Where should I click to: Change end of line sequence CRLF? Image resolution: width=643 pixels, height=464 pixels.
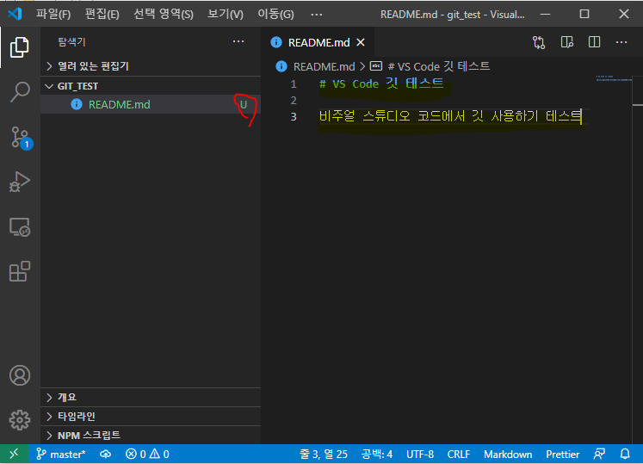[x=459, y=455]
